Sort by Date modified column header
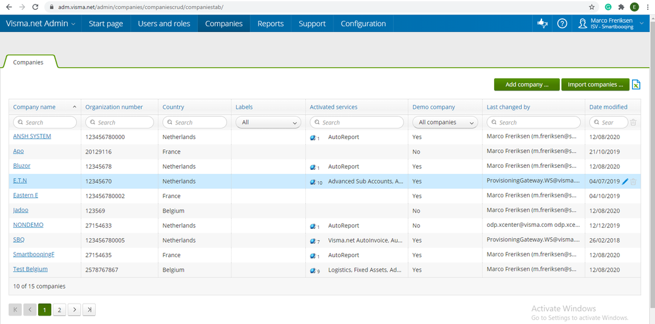 pyautogui.click(x=608, y=107)
